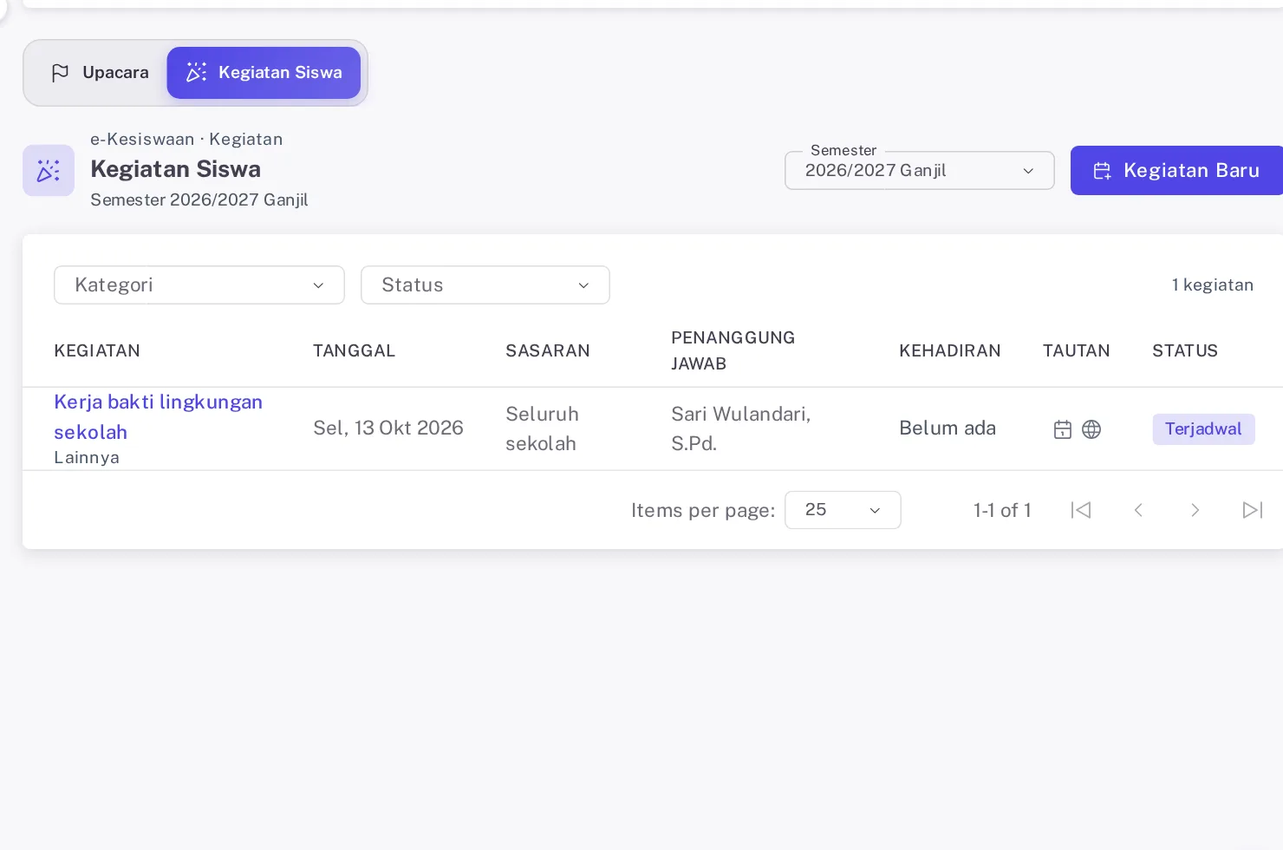Click the date Sel, 13 Okt 2026
Screen dimensions: 1283x850
[388, 428]
